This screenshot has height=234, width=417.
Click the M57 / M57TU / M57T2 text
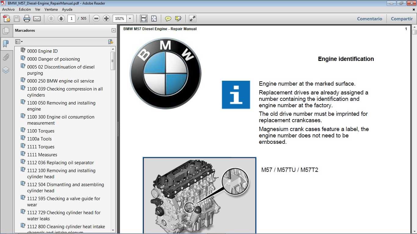coord(290,170)
